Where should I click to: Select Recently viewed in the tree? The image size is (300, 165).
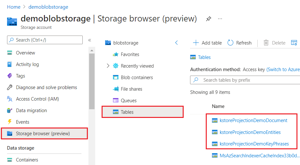point(137,66)
